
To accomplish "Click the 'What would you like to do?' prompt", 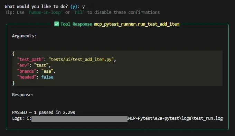I will (x=36, y=7).
